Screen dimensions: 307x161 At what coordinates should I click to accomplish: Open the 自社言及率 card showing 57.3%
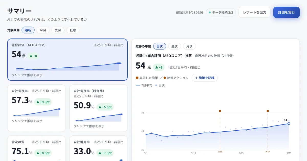36,108
